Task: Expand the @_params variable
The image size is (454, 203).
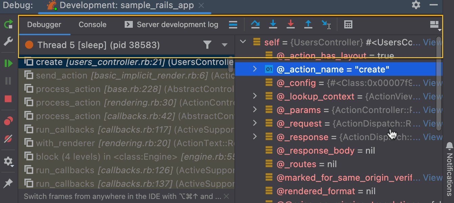Action: pyautogui.click(x=255, y=110)
